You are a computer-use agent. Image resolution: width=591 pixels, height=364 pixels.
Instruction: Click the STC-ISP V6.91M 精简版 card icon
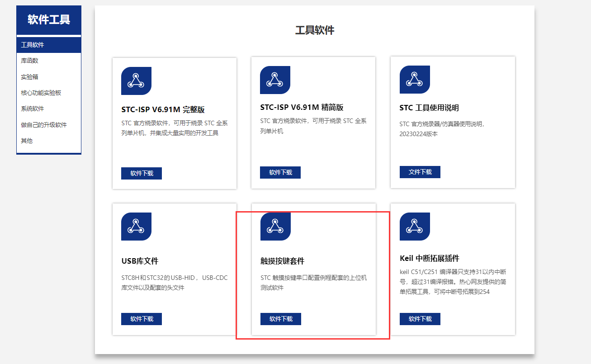[x=275, y=80]
